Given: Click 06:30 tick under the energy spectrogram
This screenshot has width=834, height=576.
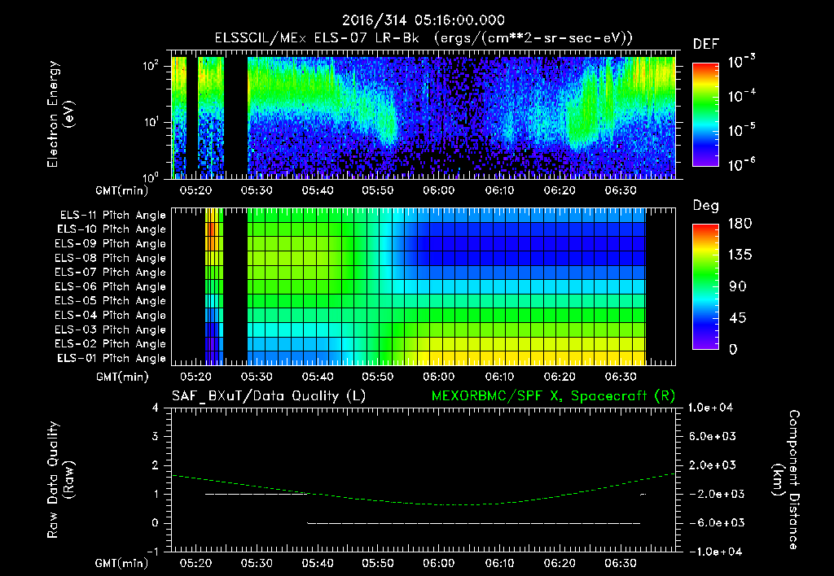Looking at the screenshot, I should 621,190.
